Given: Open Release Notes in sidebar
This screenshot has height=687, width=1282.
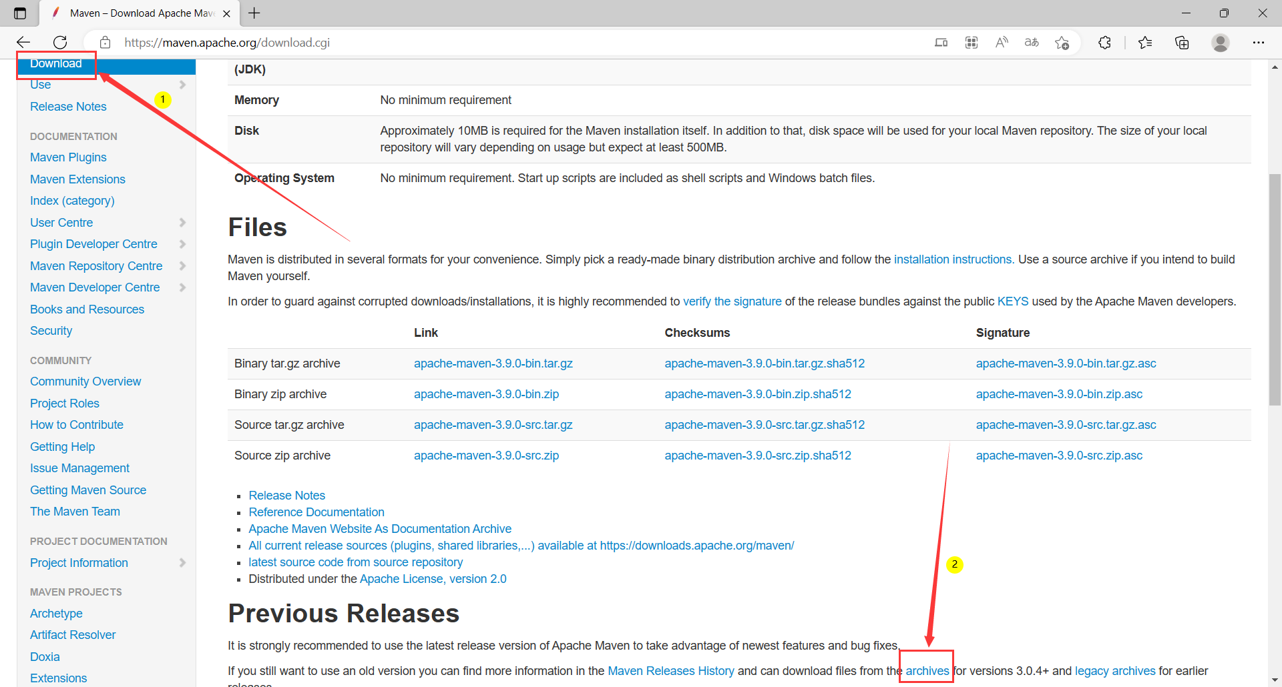Looking at the screenshot, I should pyautogui.click(x=68, y=107).
